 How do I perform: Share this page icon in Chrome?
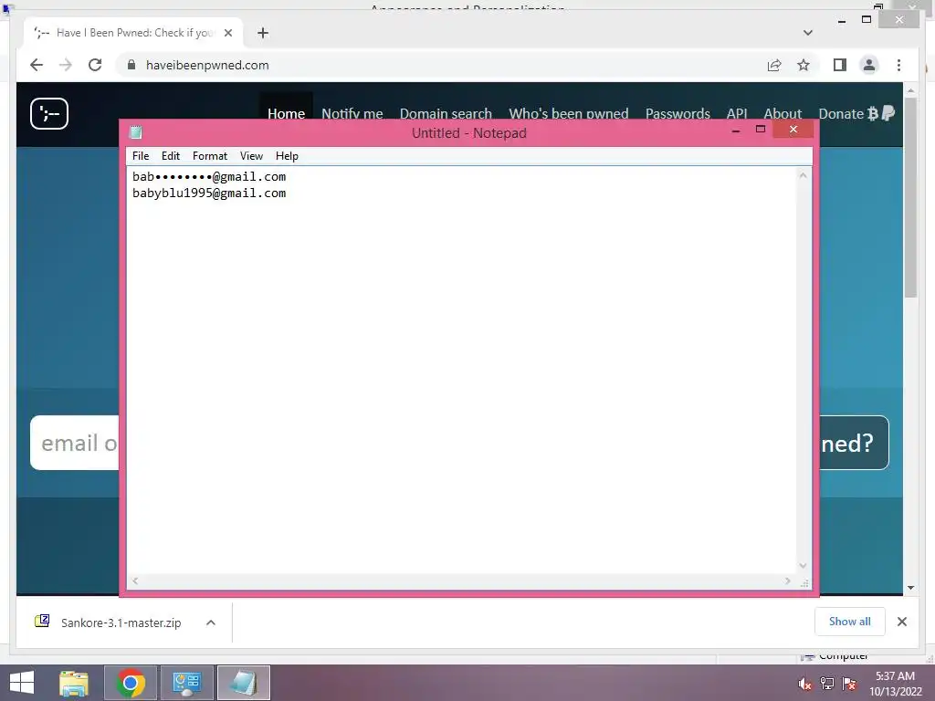774,65
